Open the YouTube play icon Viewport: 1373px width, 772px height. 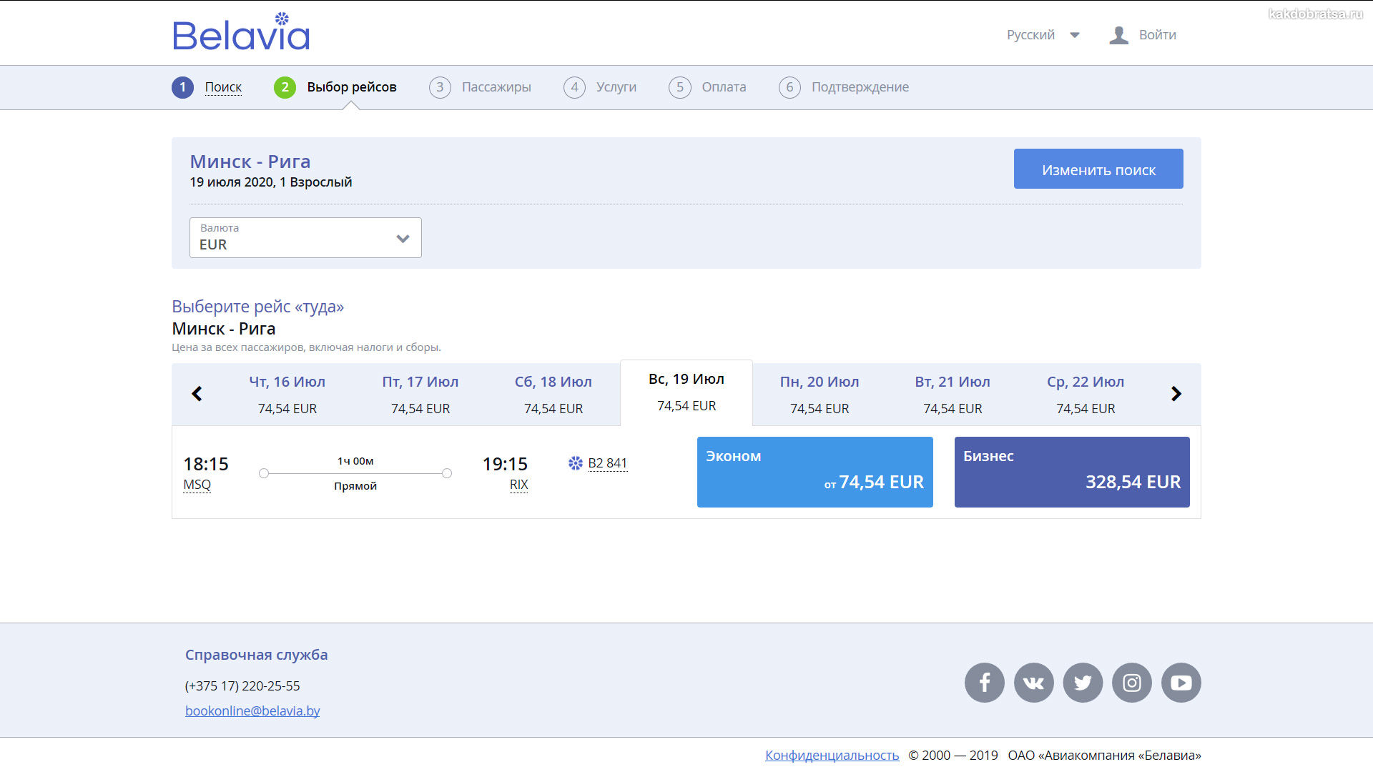[x=1181, y=683]
